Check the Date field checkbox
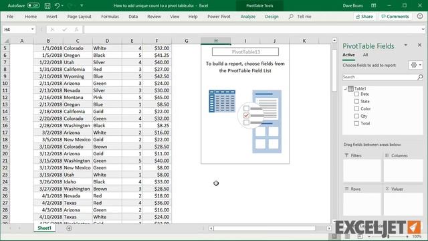The width and height of the screenshot is (428, 241). pyautogui.click(x=356, y=94)
